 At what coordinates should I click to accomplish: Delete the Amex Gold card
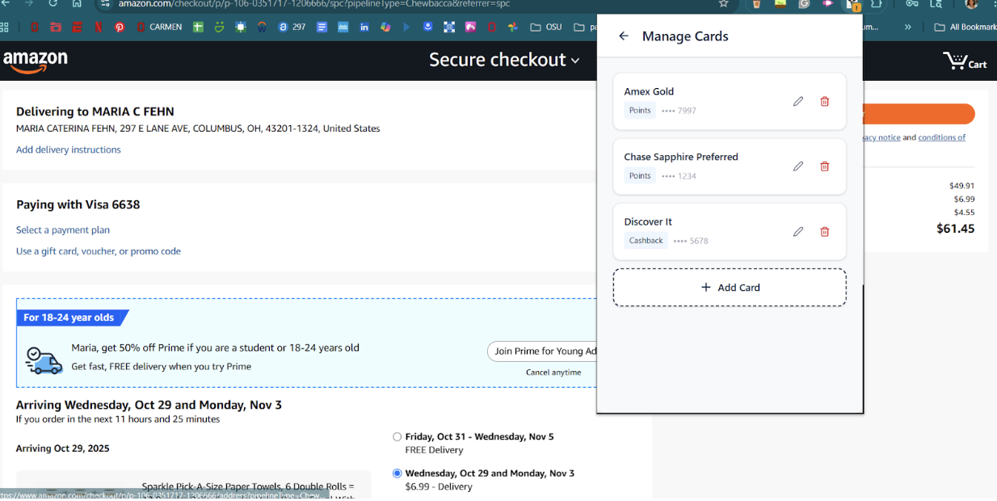824,102
